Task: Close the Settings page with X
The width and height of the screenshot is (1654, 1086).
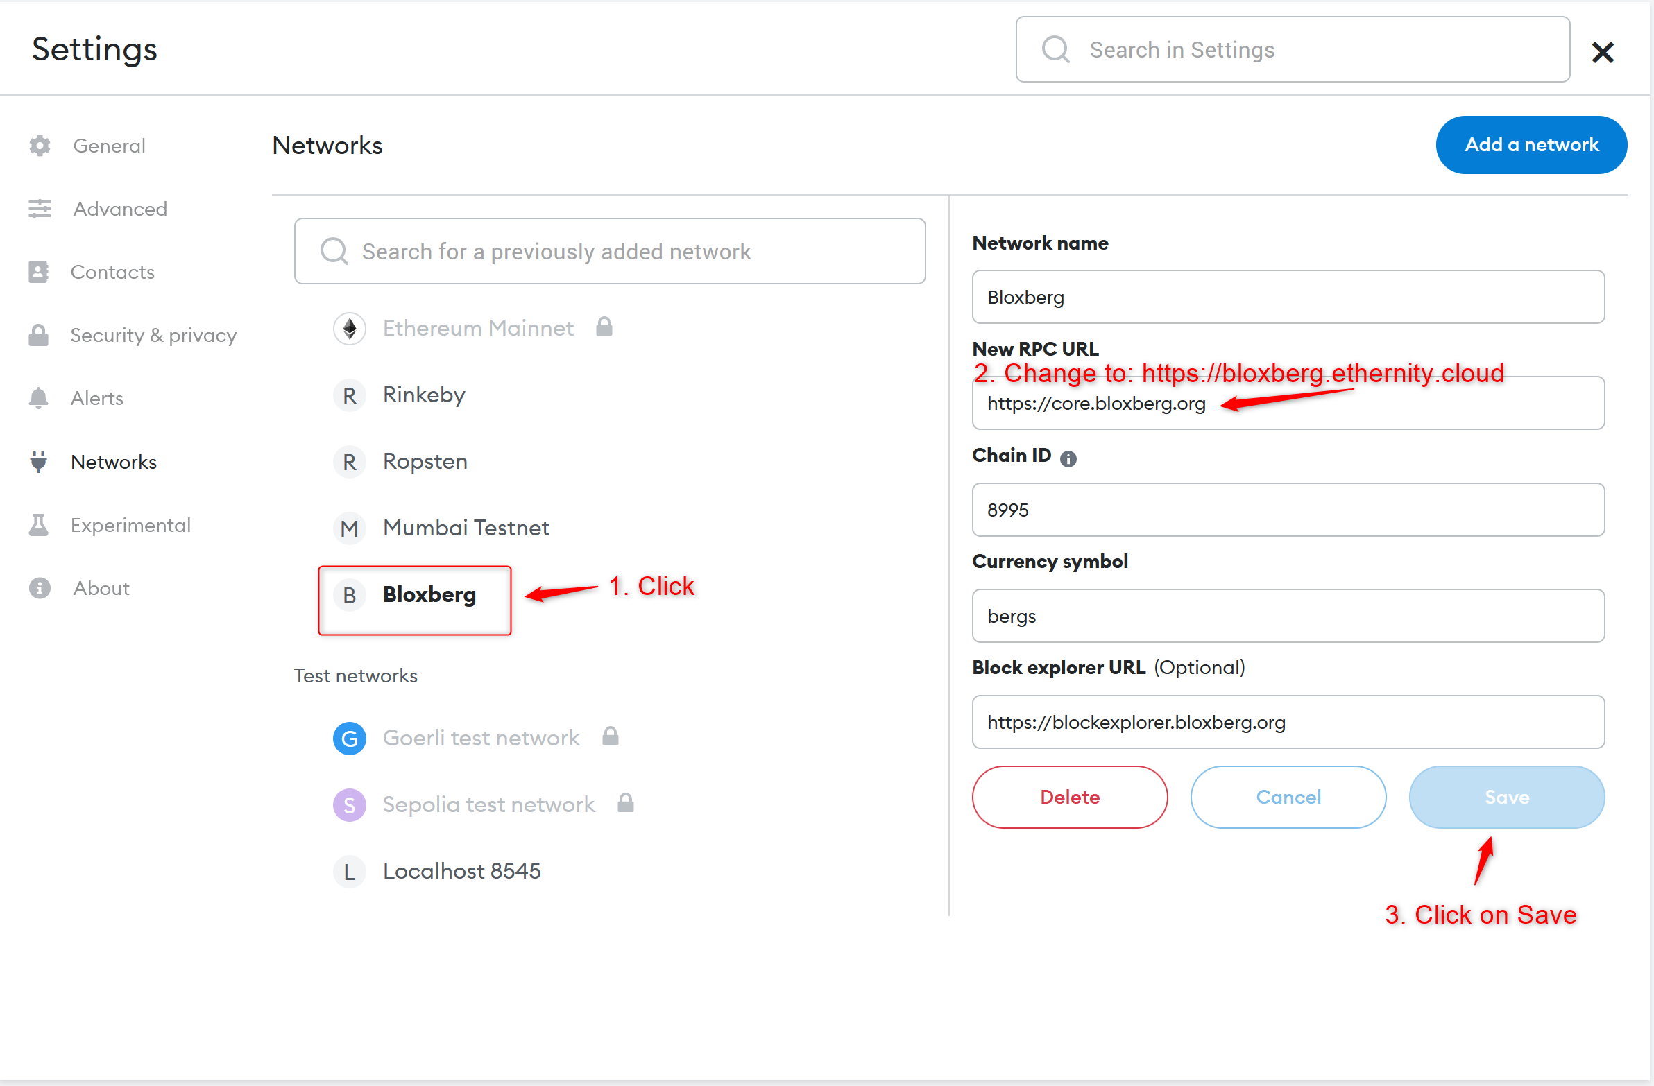Action: (x=1602, y=52)
